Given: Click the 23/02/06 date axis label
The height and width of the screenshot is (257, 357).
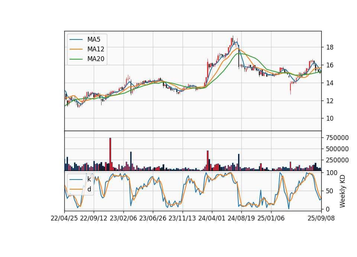Looking at the screenshot, I should pyautogui.click(x=123, y=218).
